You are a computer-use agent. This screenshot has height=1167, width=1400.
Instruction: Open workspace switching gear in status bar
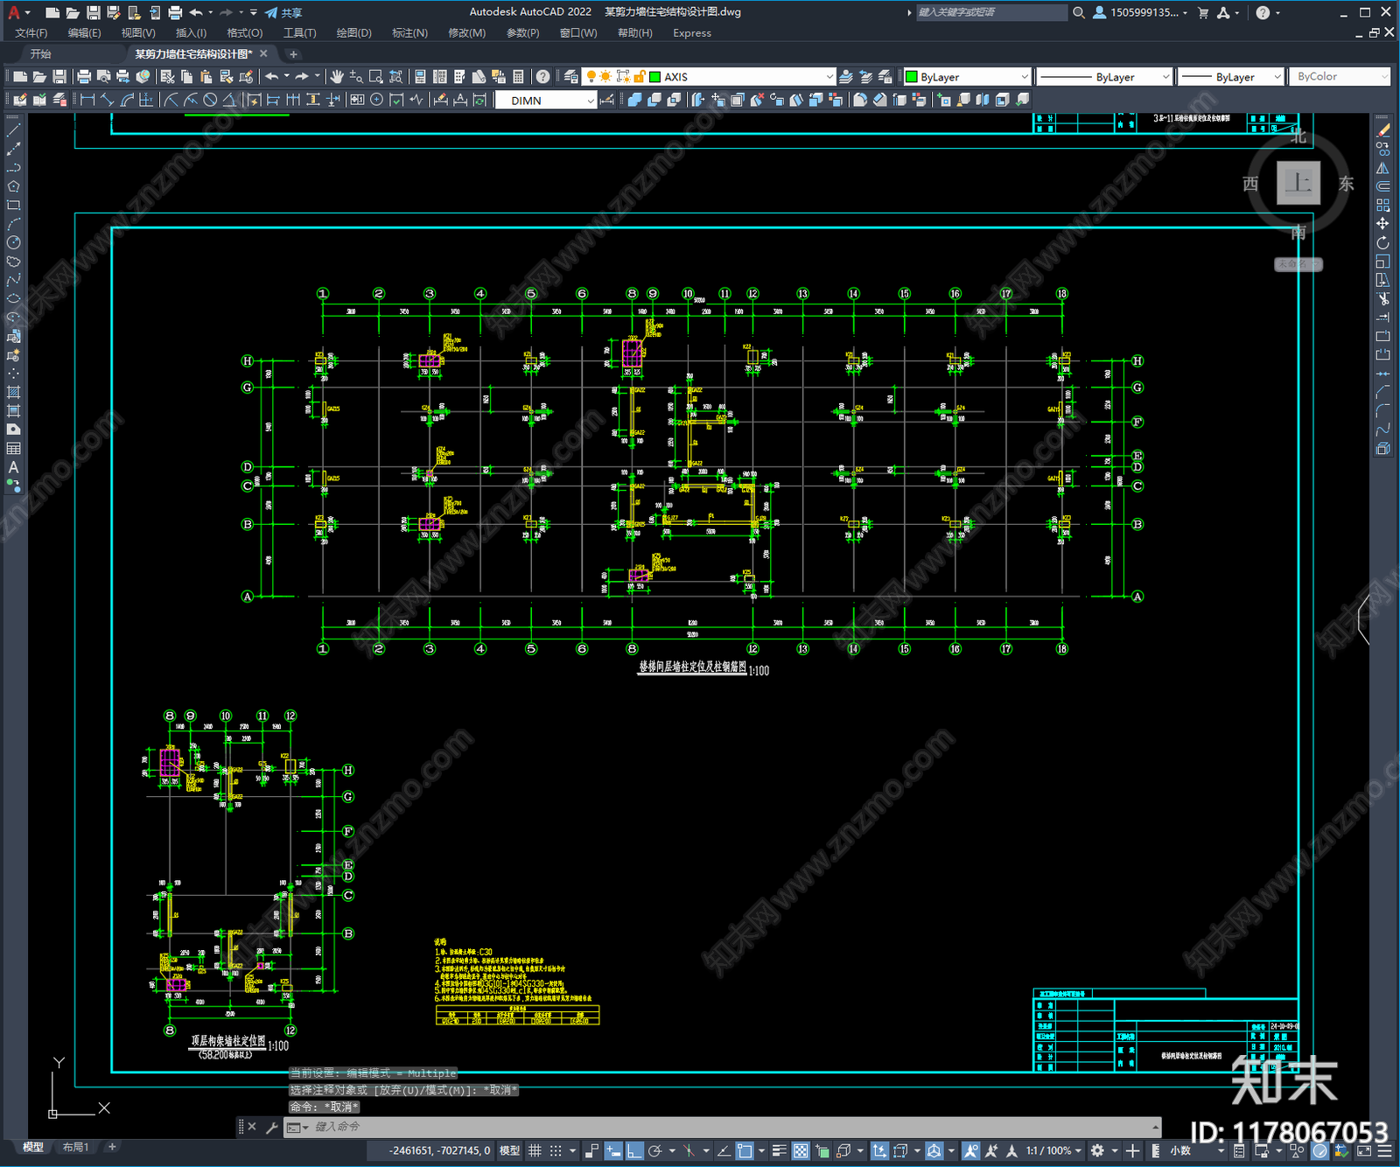1097,1150
